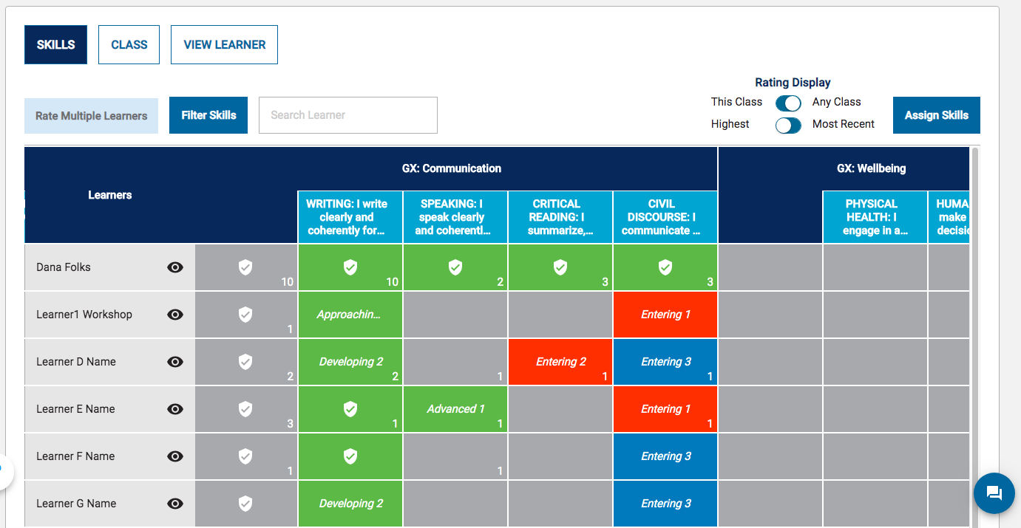Click the Assign Skills button
The image size is (1021, 528).
(936, 115)
